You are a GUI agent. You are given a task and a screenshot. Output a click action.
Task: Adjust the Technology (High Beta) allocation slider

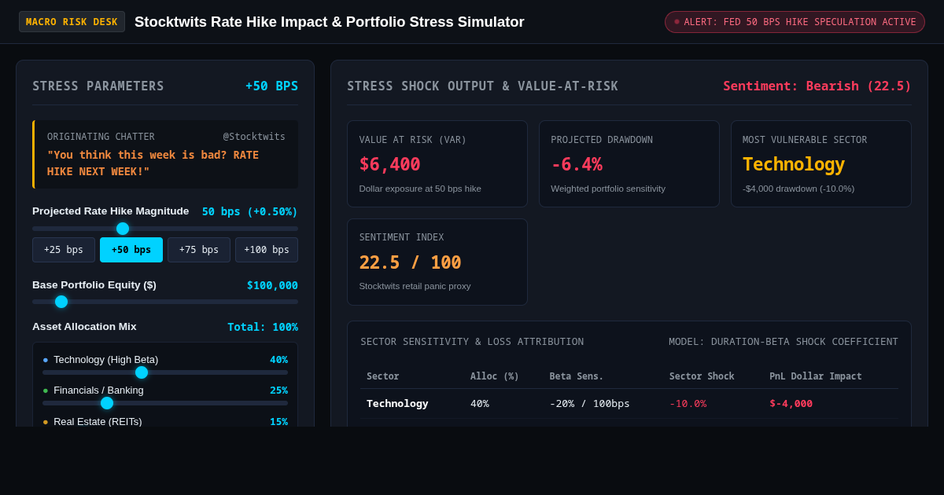coord(165,372)
